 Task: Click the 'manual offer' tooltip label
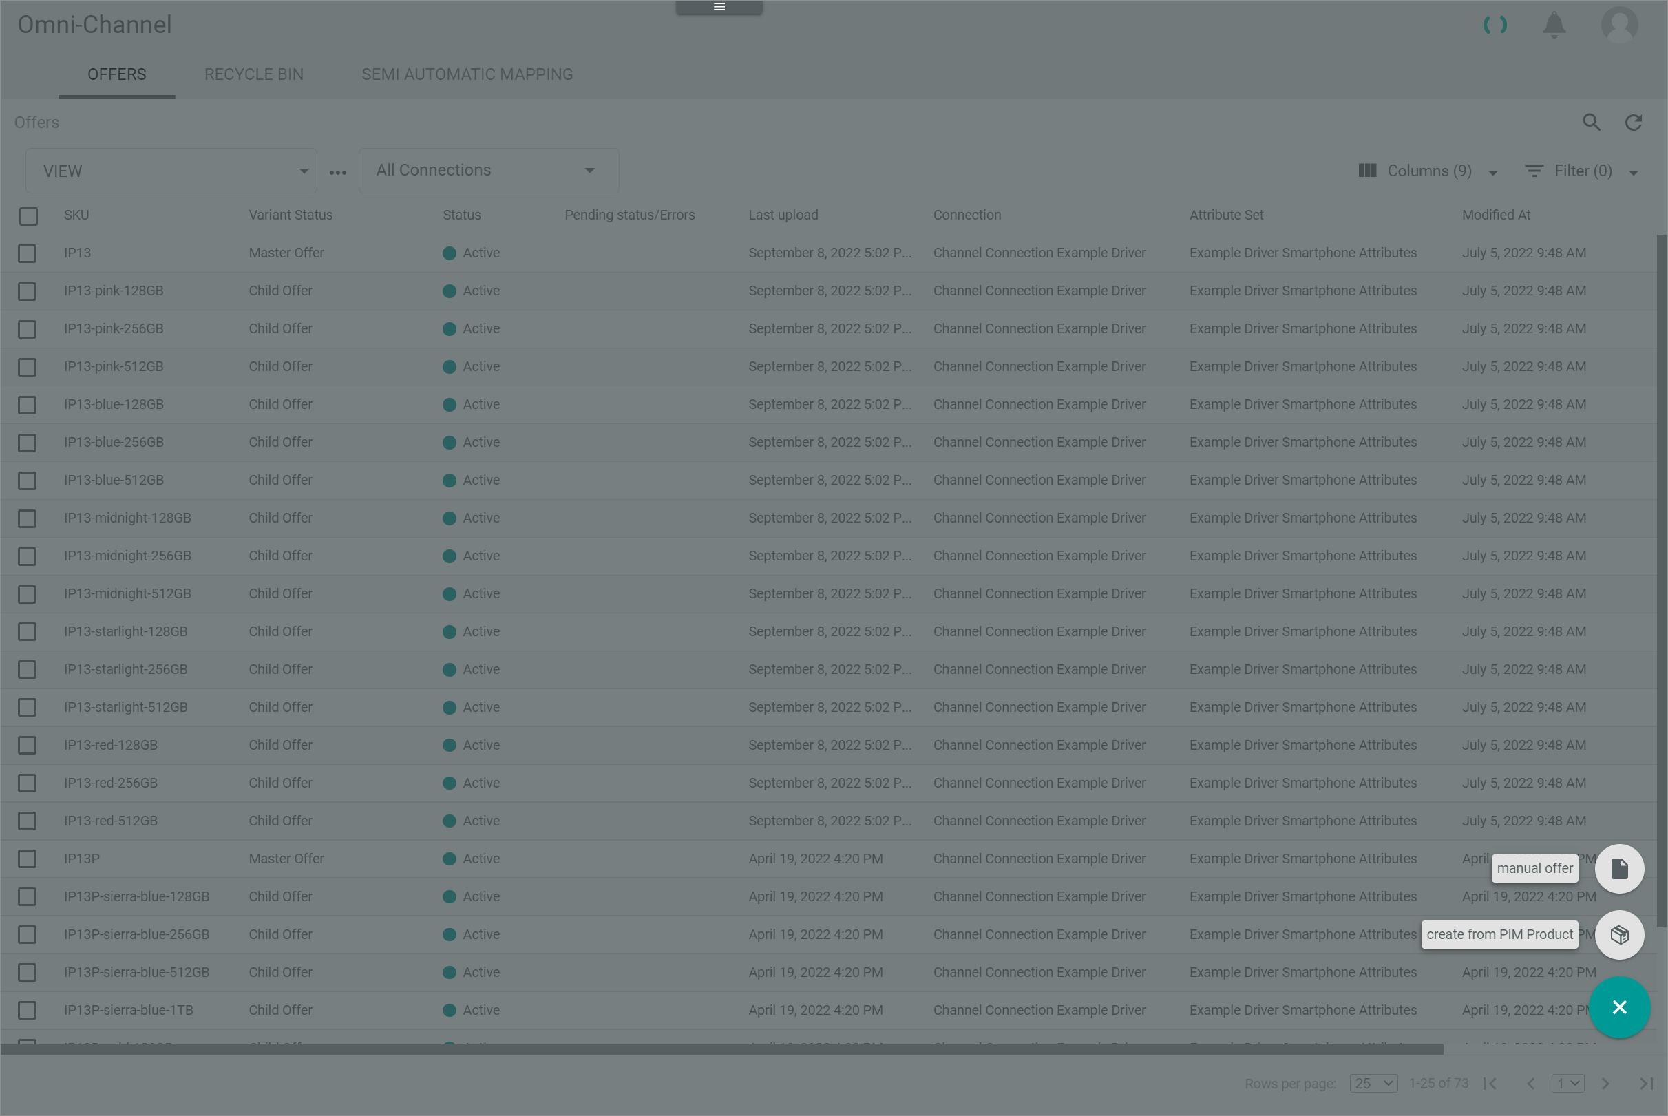pyautogui.click(x=1534, y=868)
